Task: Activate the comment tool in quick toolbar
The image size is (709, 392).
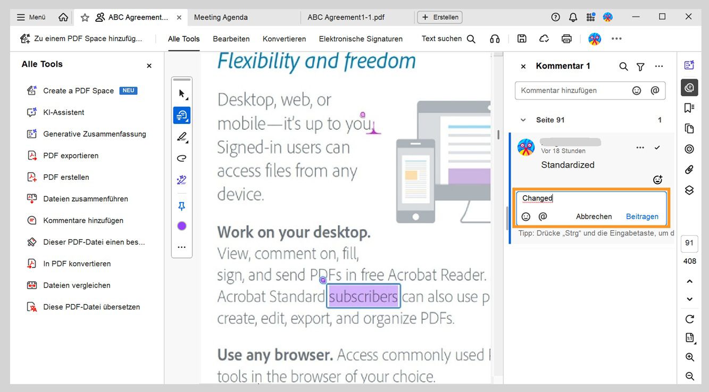Action: 182,115
